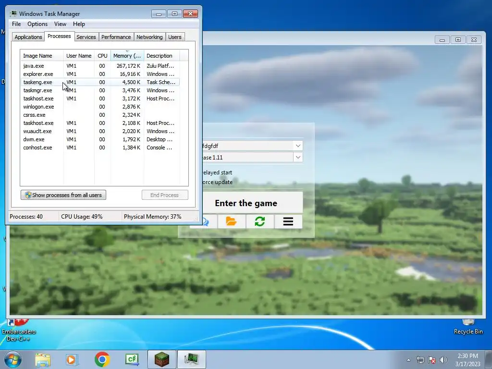Click the Windows Start orb
Image resolution: width=492 pixels, height=369 pixels.
pos(13,359)
